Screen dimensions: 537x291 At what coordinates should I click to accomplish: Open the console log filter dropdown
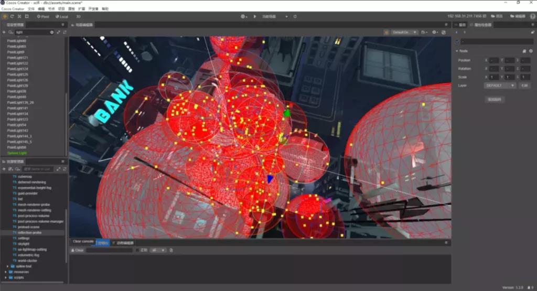tap(158, 251)
